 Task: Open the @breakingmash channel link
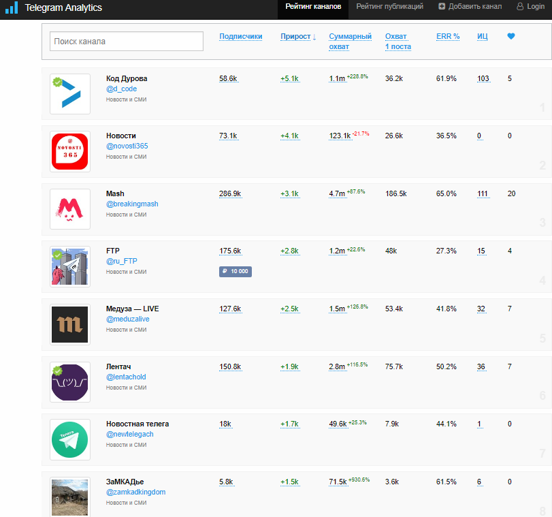click(132, 204)
